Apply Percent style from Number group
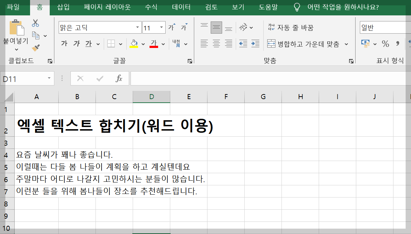 (x=385, y=43)
